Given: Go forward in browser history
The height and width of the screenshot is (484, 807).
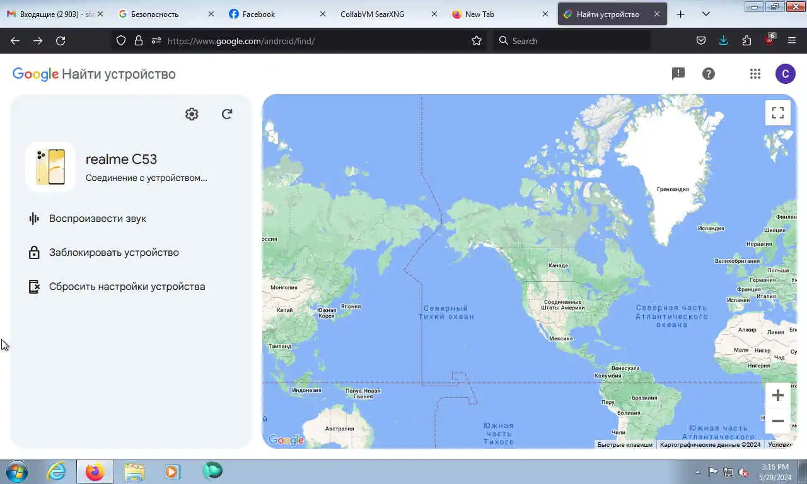Looking at the screenshot, I should [x=38, y=41].
